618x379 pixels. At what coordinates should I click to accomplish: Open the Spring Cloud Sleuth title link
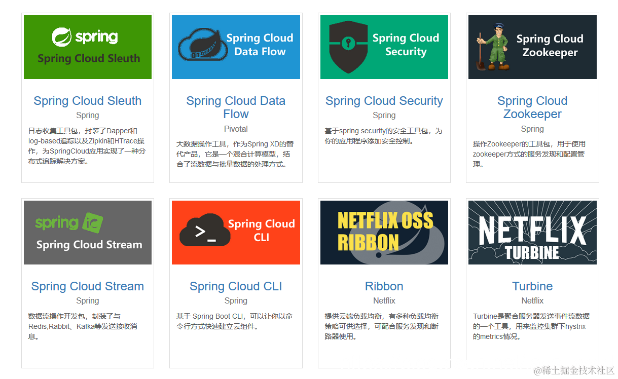(x=88, y=101)
